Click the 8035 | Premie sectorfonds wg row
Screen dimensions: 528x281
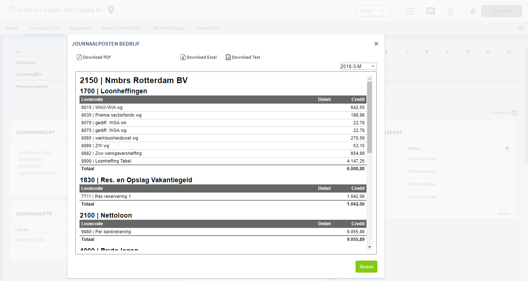click(x=223, y=115)
